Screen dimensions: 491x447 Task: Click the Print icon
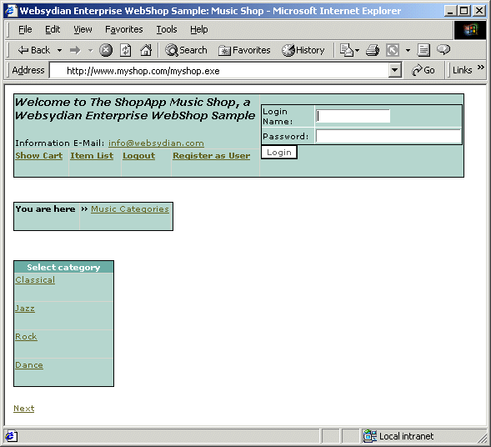373,50
